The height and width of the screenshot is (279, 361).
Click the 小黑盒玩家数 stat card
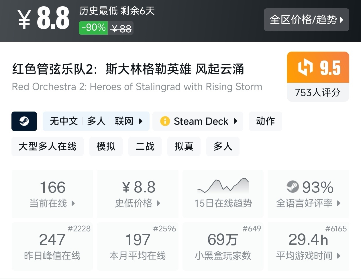tap(223, 246)
